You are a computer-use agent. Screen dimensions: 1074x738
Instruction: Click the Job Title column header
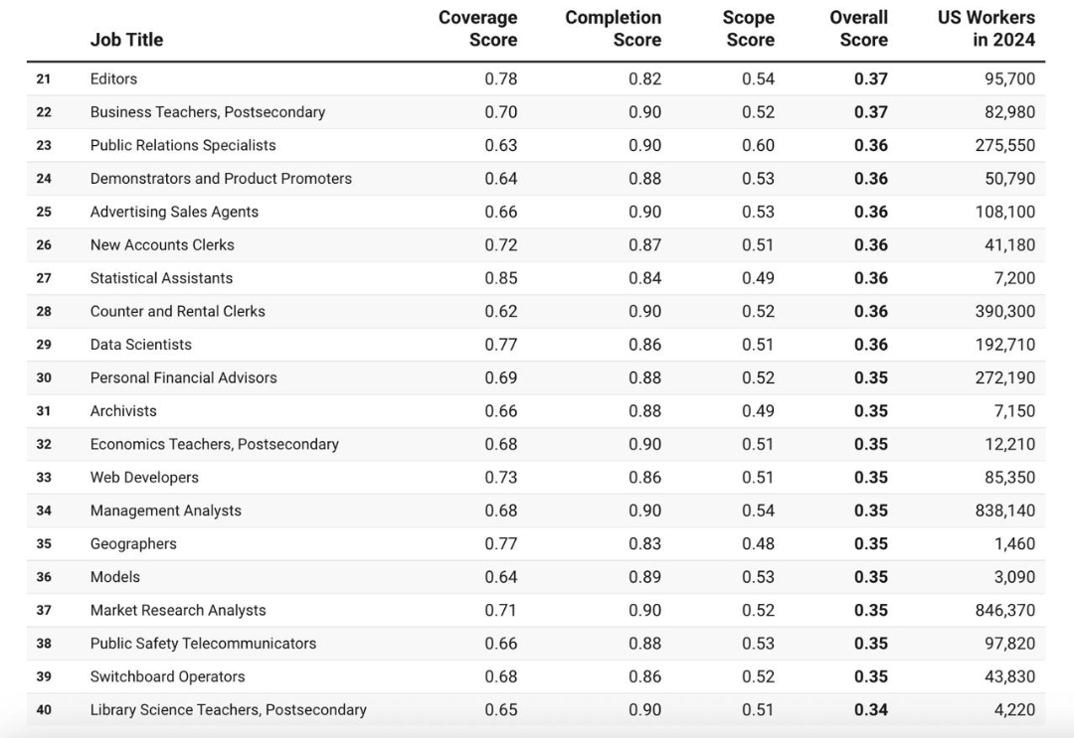tap(126, 40)
